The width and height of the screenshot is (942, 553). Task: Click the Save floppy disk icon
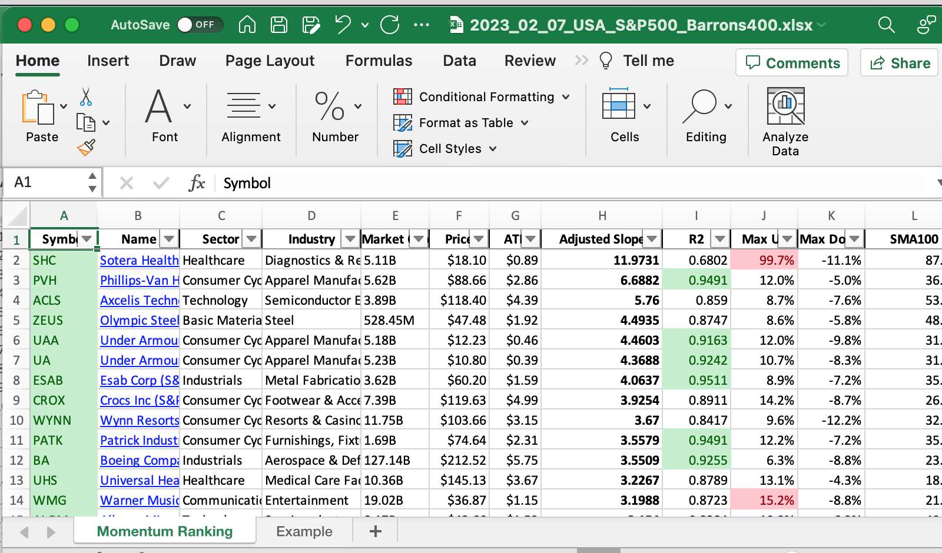(279, 25)
